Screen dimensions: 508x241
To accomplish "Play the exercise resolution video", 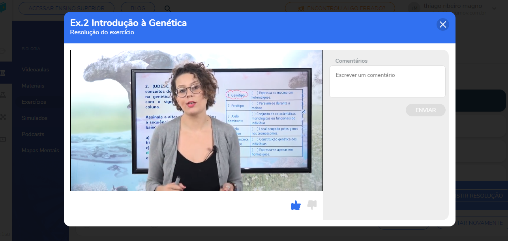I will [197, 120].
